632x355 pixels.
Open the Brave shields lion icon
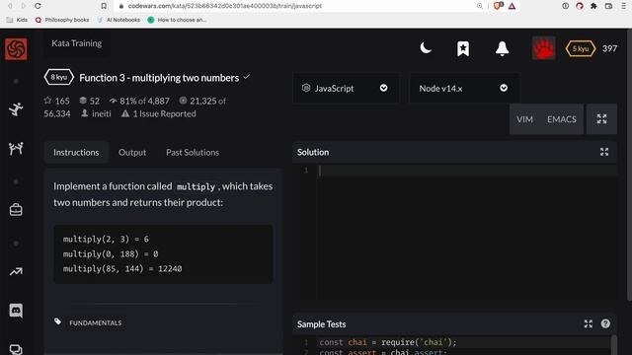(498, 6)
